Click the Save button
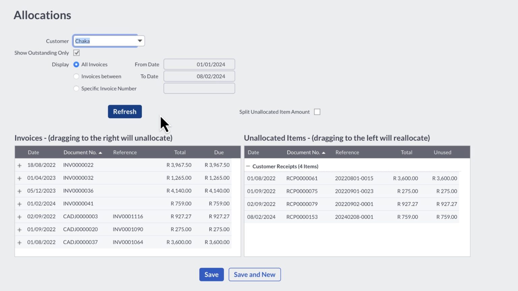This screenshot has width=518, height=291. 211,274
